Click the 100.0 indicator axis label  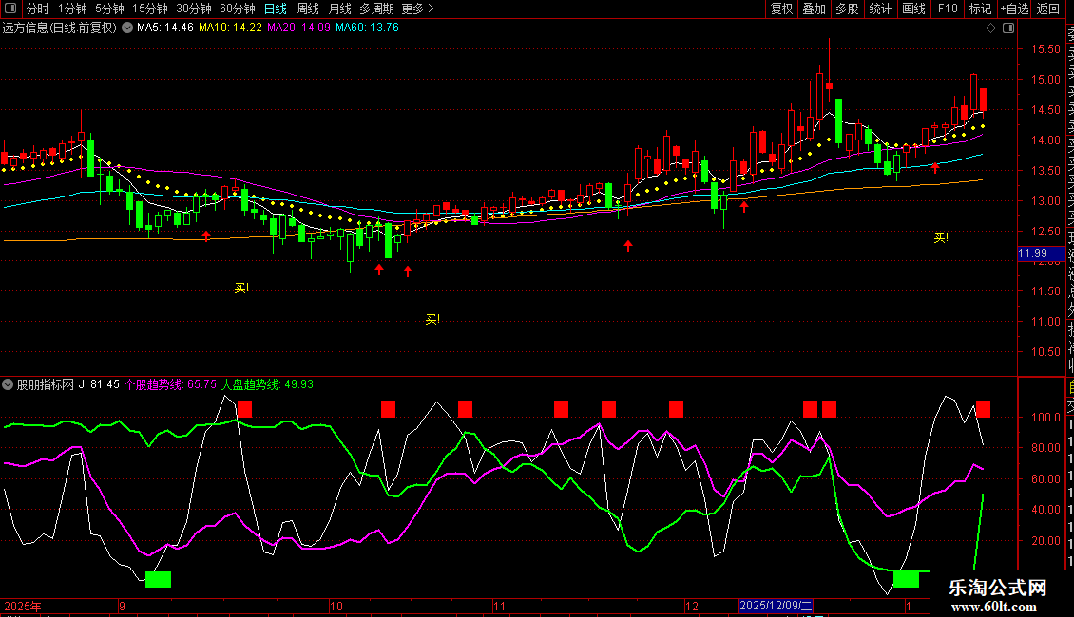pos(1045,418)
